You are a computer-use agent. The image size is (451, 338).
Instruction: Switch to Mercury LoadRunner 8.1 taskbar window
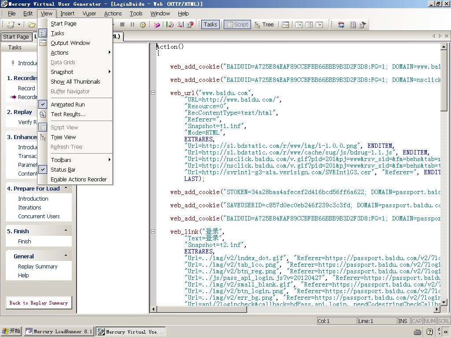click(59, 332)
